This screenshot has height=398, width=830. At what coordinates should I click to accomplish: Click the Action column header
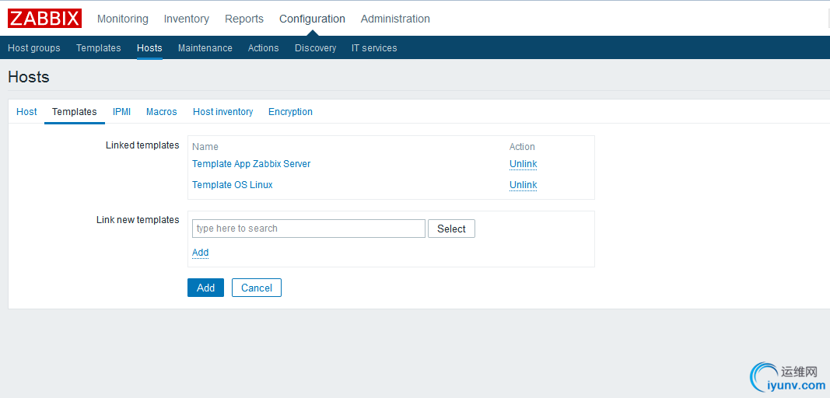click(522, 147)
